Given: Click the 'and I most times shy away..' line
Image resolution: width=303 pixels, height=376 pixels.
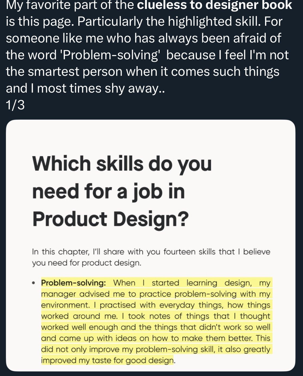Looking at the screenshot, I should [x=85, y=88].
